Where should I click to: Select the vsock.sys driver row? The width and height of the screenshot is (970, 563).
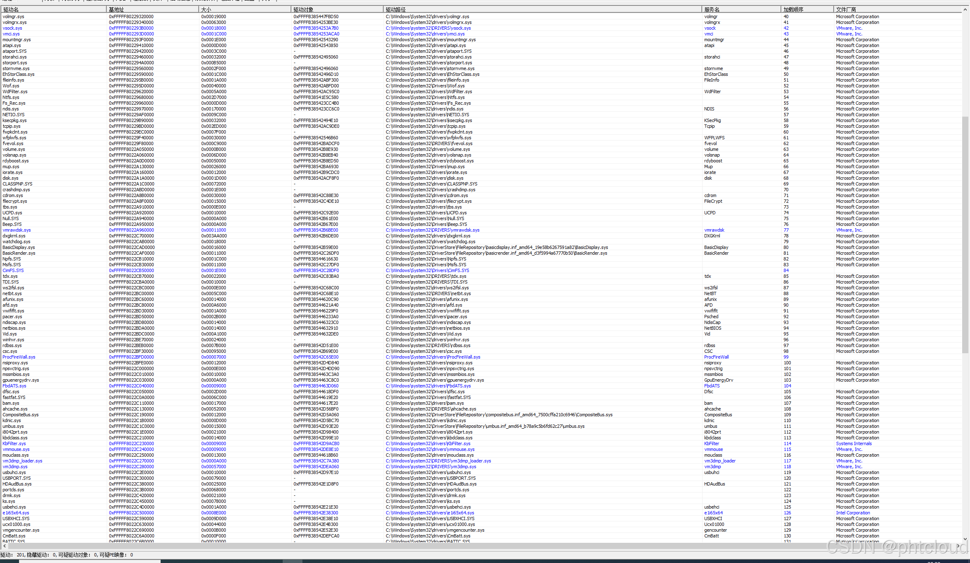(12, 28)
